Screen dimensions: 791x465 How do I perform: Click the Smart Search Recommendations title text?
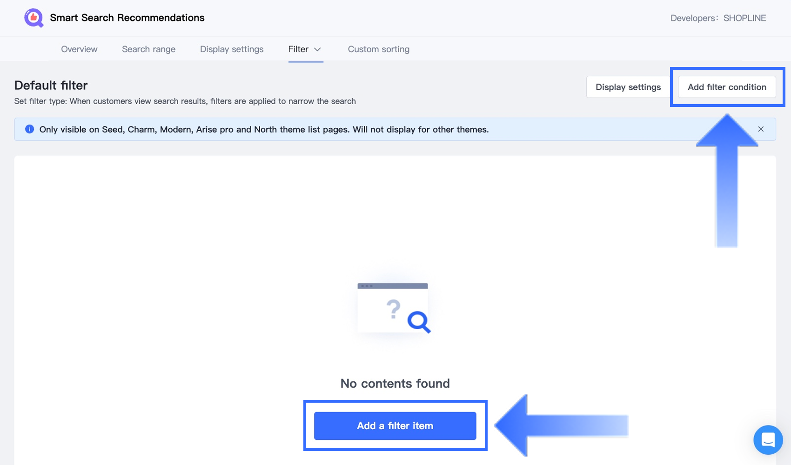(127, 18)
